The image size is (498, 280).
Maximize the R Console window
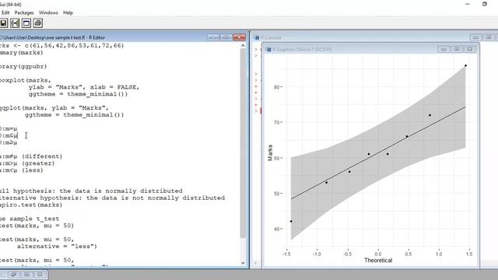point(489,37)
